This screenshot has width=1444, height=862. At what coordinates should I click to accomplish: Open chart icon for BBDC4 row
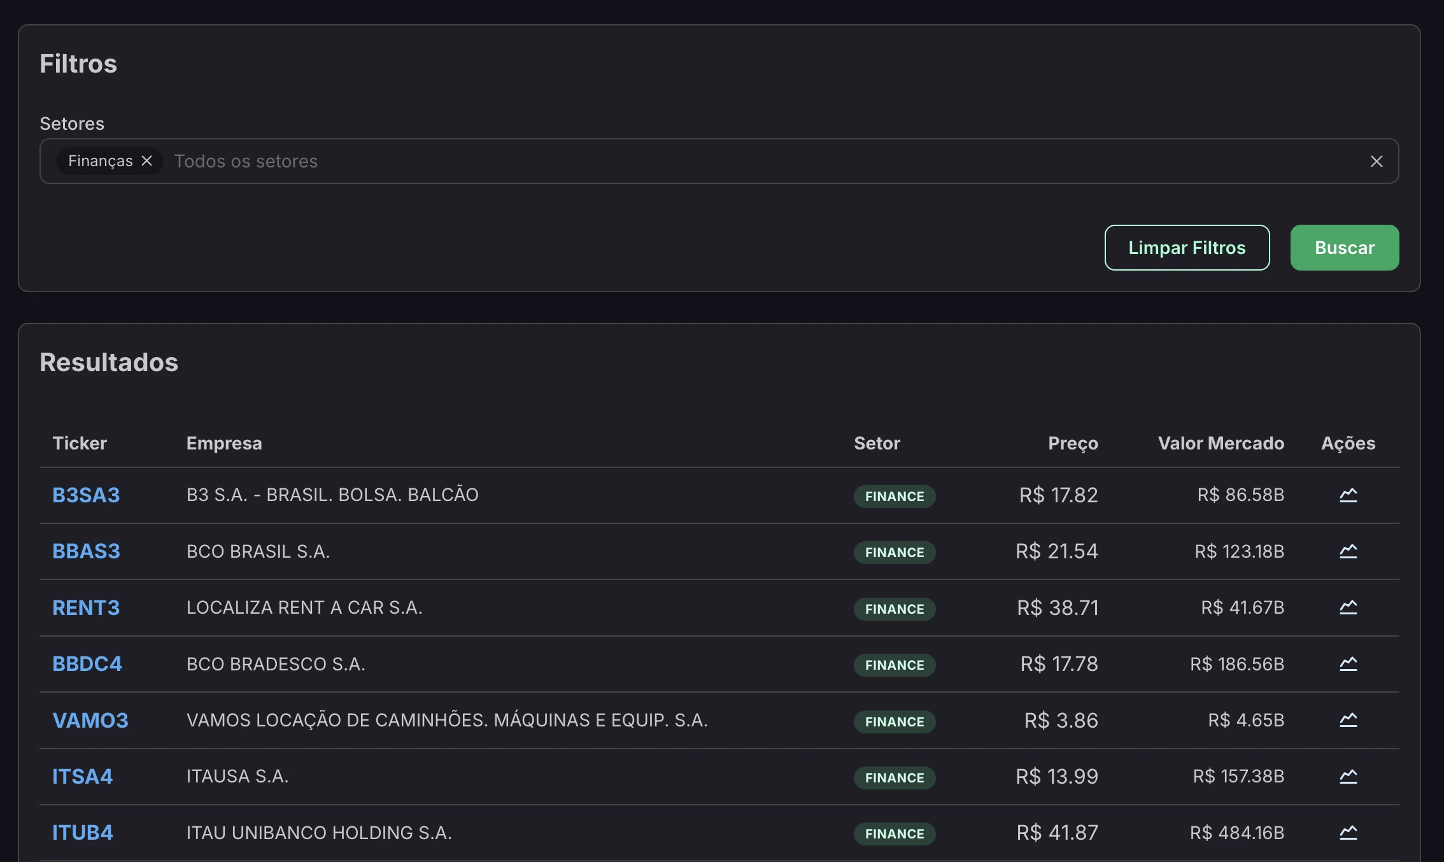pos(1348,663)
